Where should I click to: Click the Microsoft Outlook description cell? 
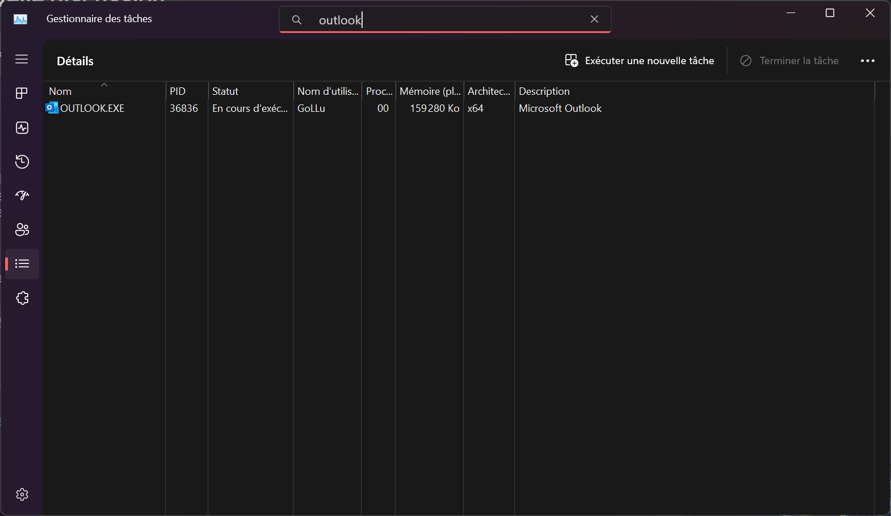[560, 108]
